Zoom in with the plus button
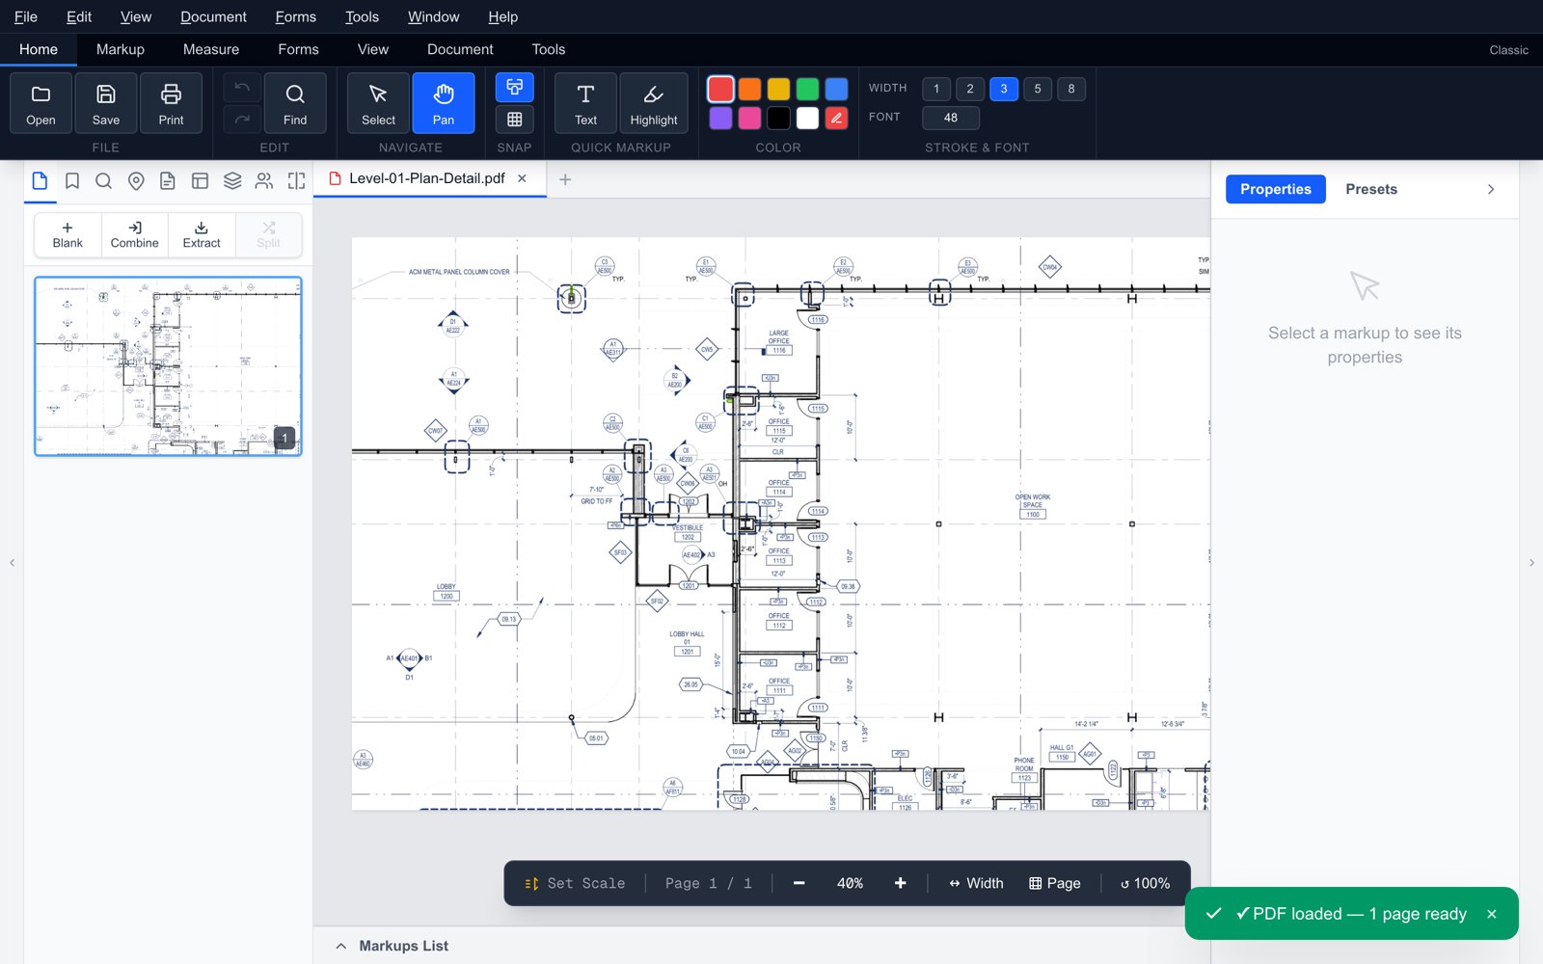Viewport: 1543px width, 964px height. click(900, 883)
